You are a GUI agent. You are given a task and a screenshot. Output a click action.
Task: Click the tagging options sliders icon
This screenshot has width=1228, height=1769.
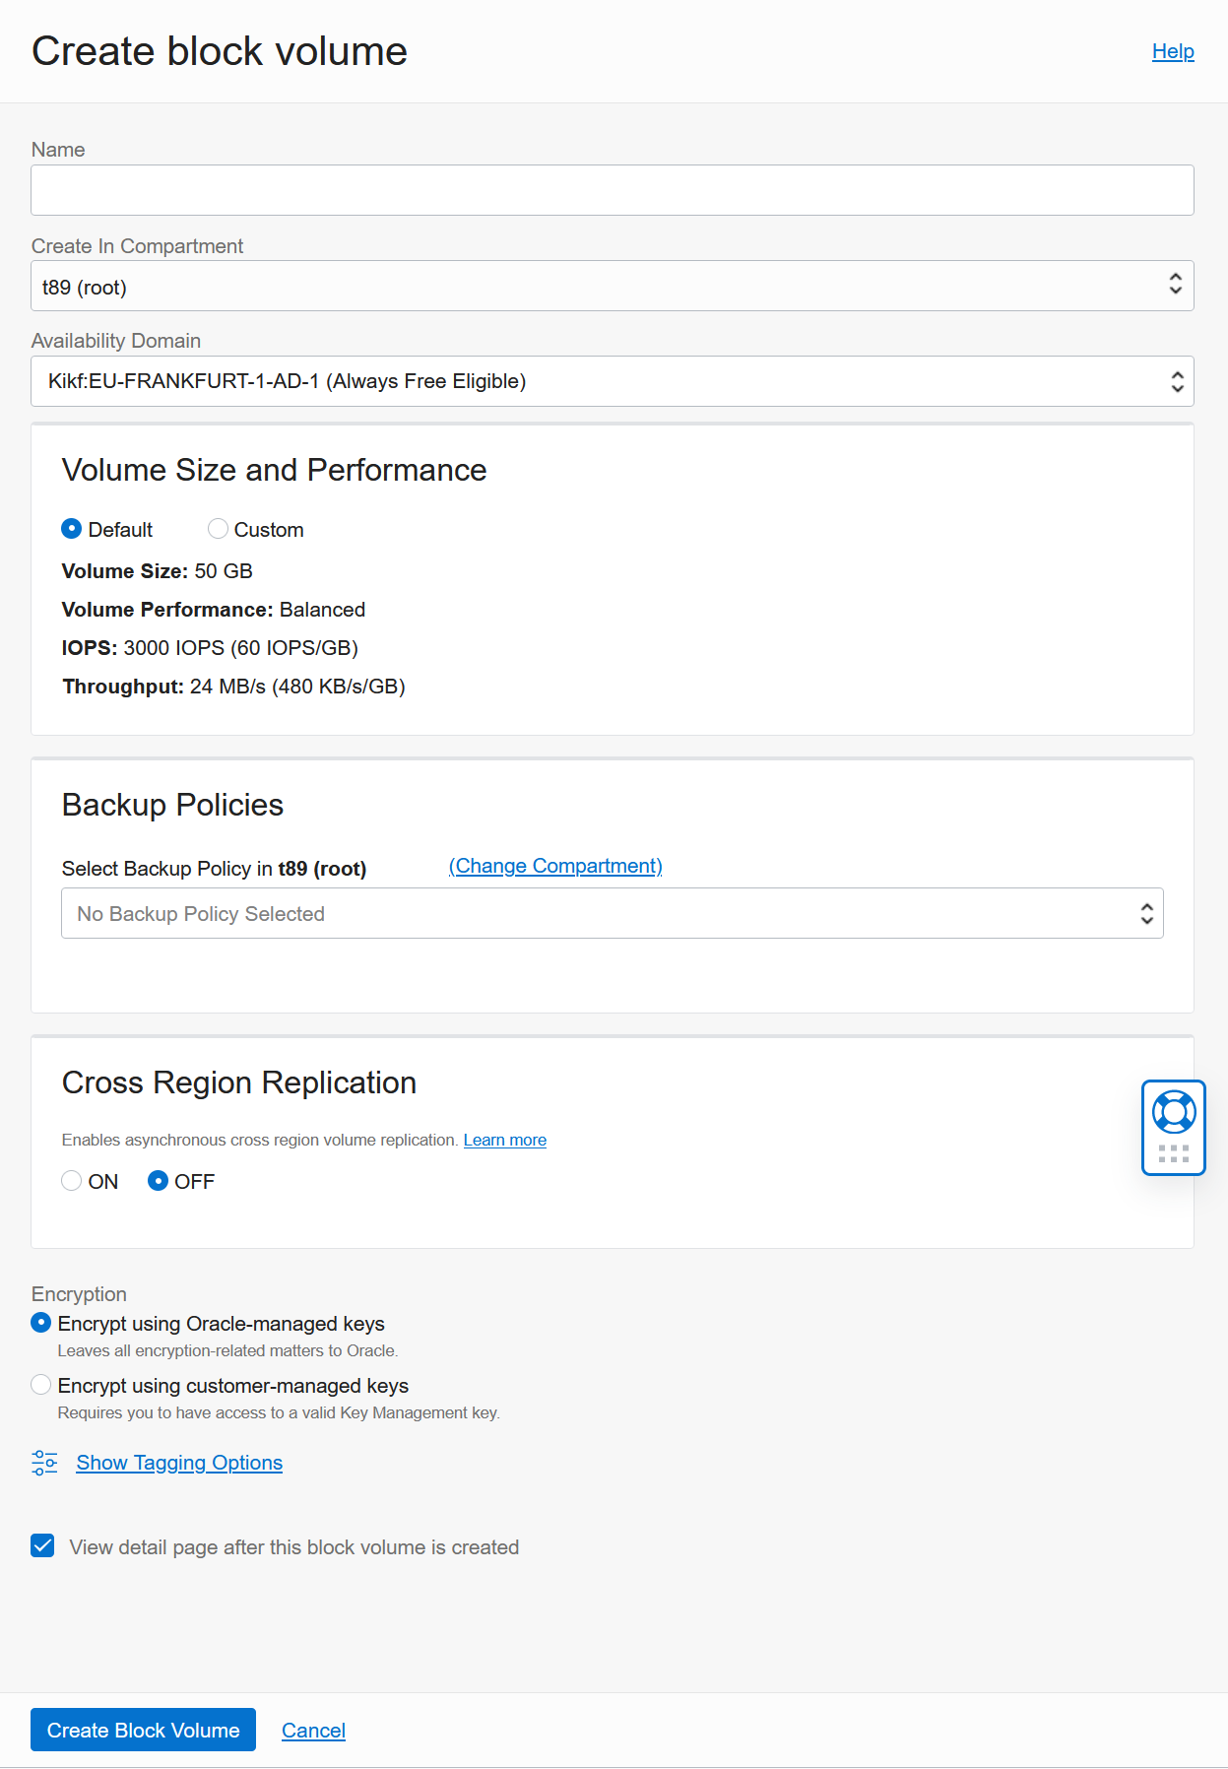44,1463
